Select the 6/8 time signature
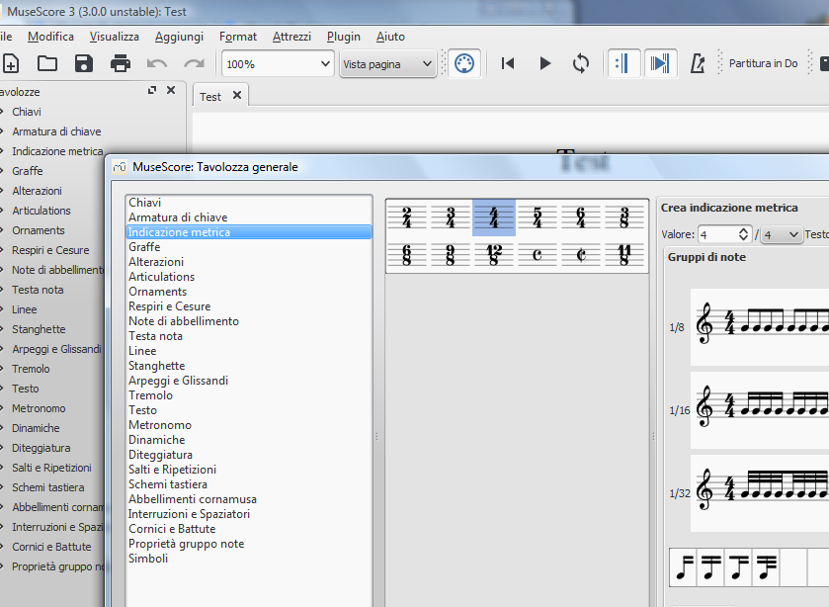The image size is (829, 607). pos(406,254)
